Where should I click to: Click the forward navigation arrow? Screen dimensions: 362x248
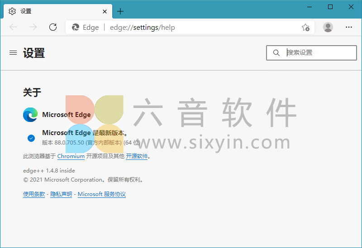[33, 27]
